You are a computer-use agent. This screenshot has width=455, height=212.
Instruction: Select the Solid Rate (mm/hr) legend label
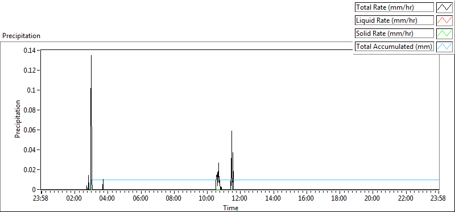click(394, 34)
